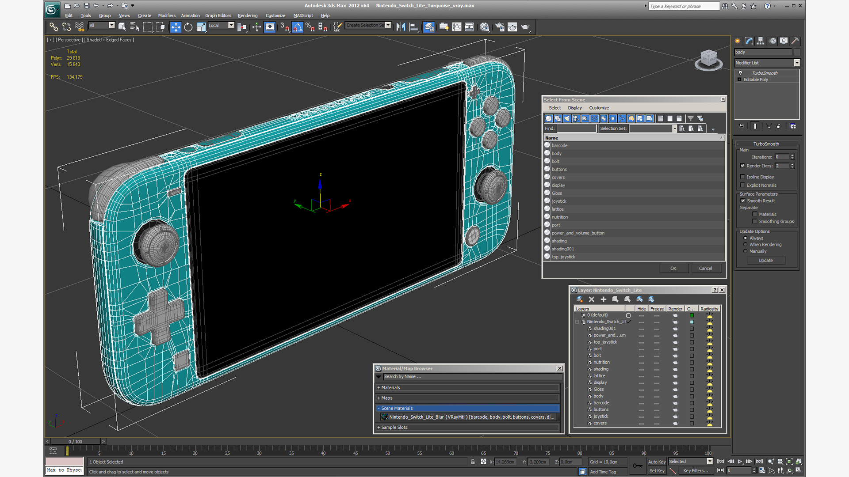Click the Align tool icon
849x477 pixels.
point(414,27)
